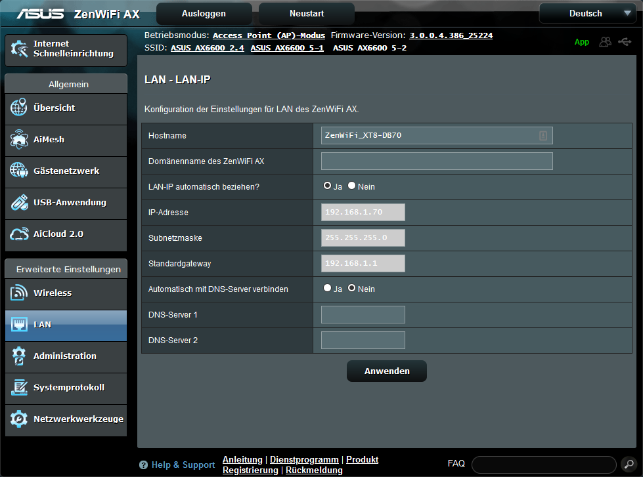Click the Ausloggen button
Viewport: 643px width, 477px height.
[x=204, y=14]
